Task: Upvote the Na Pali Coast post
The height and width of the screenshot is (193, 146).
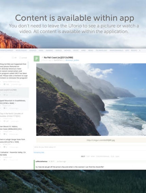Action: (x=42, y=57)
